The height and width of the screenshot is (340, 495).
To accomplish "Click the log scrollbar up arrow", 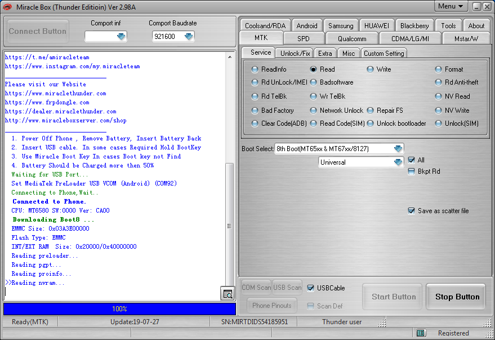I will [x=230, y=57].
